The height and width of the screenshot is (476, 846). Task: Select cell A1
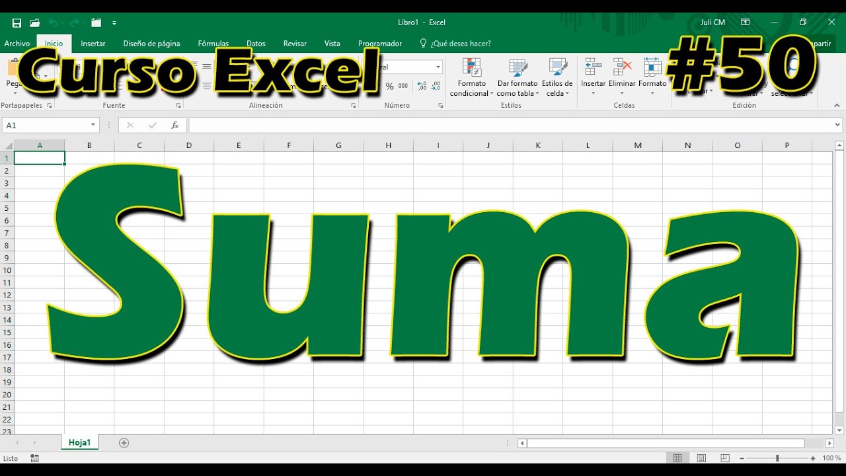pos(40,158)
